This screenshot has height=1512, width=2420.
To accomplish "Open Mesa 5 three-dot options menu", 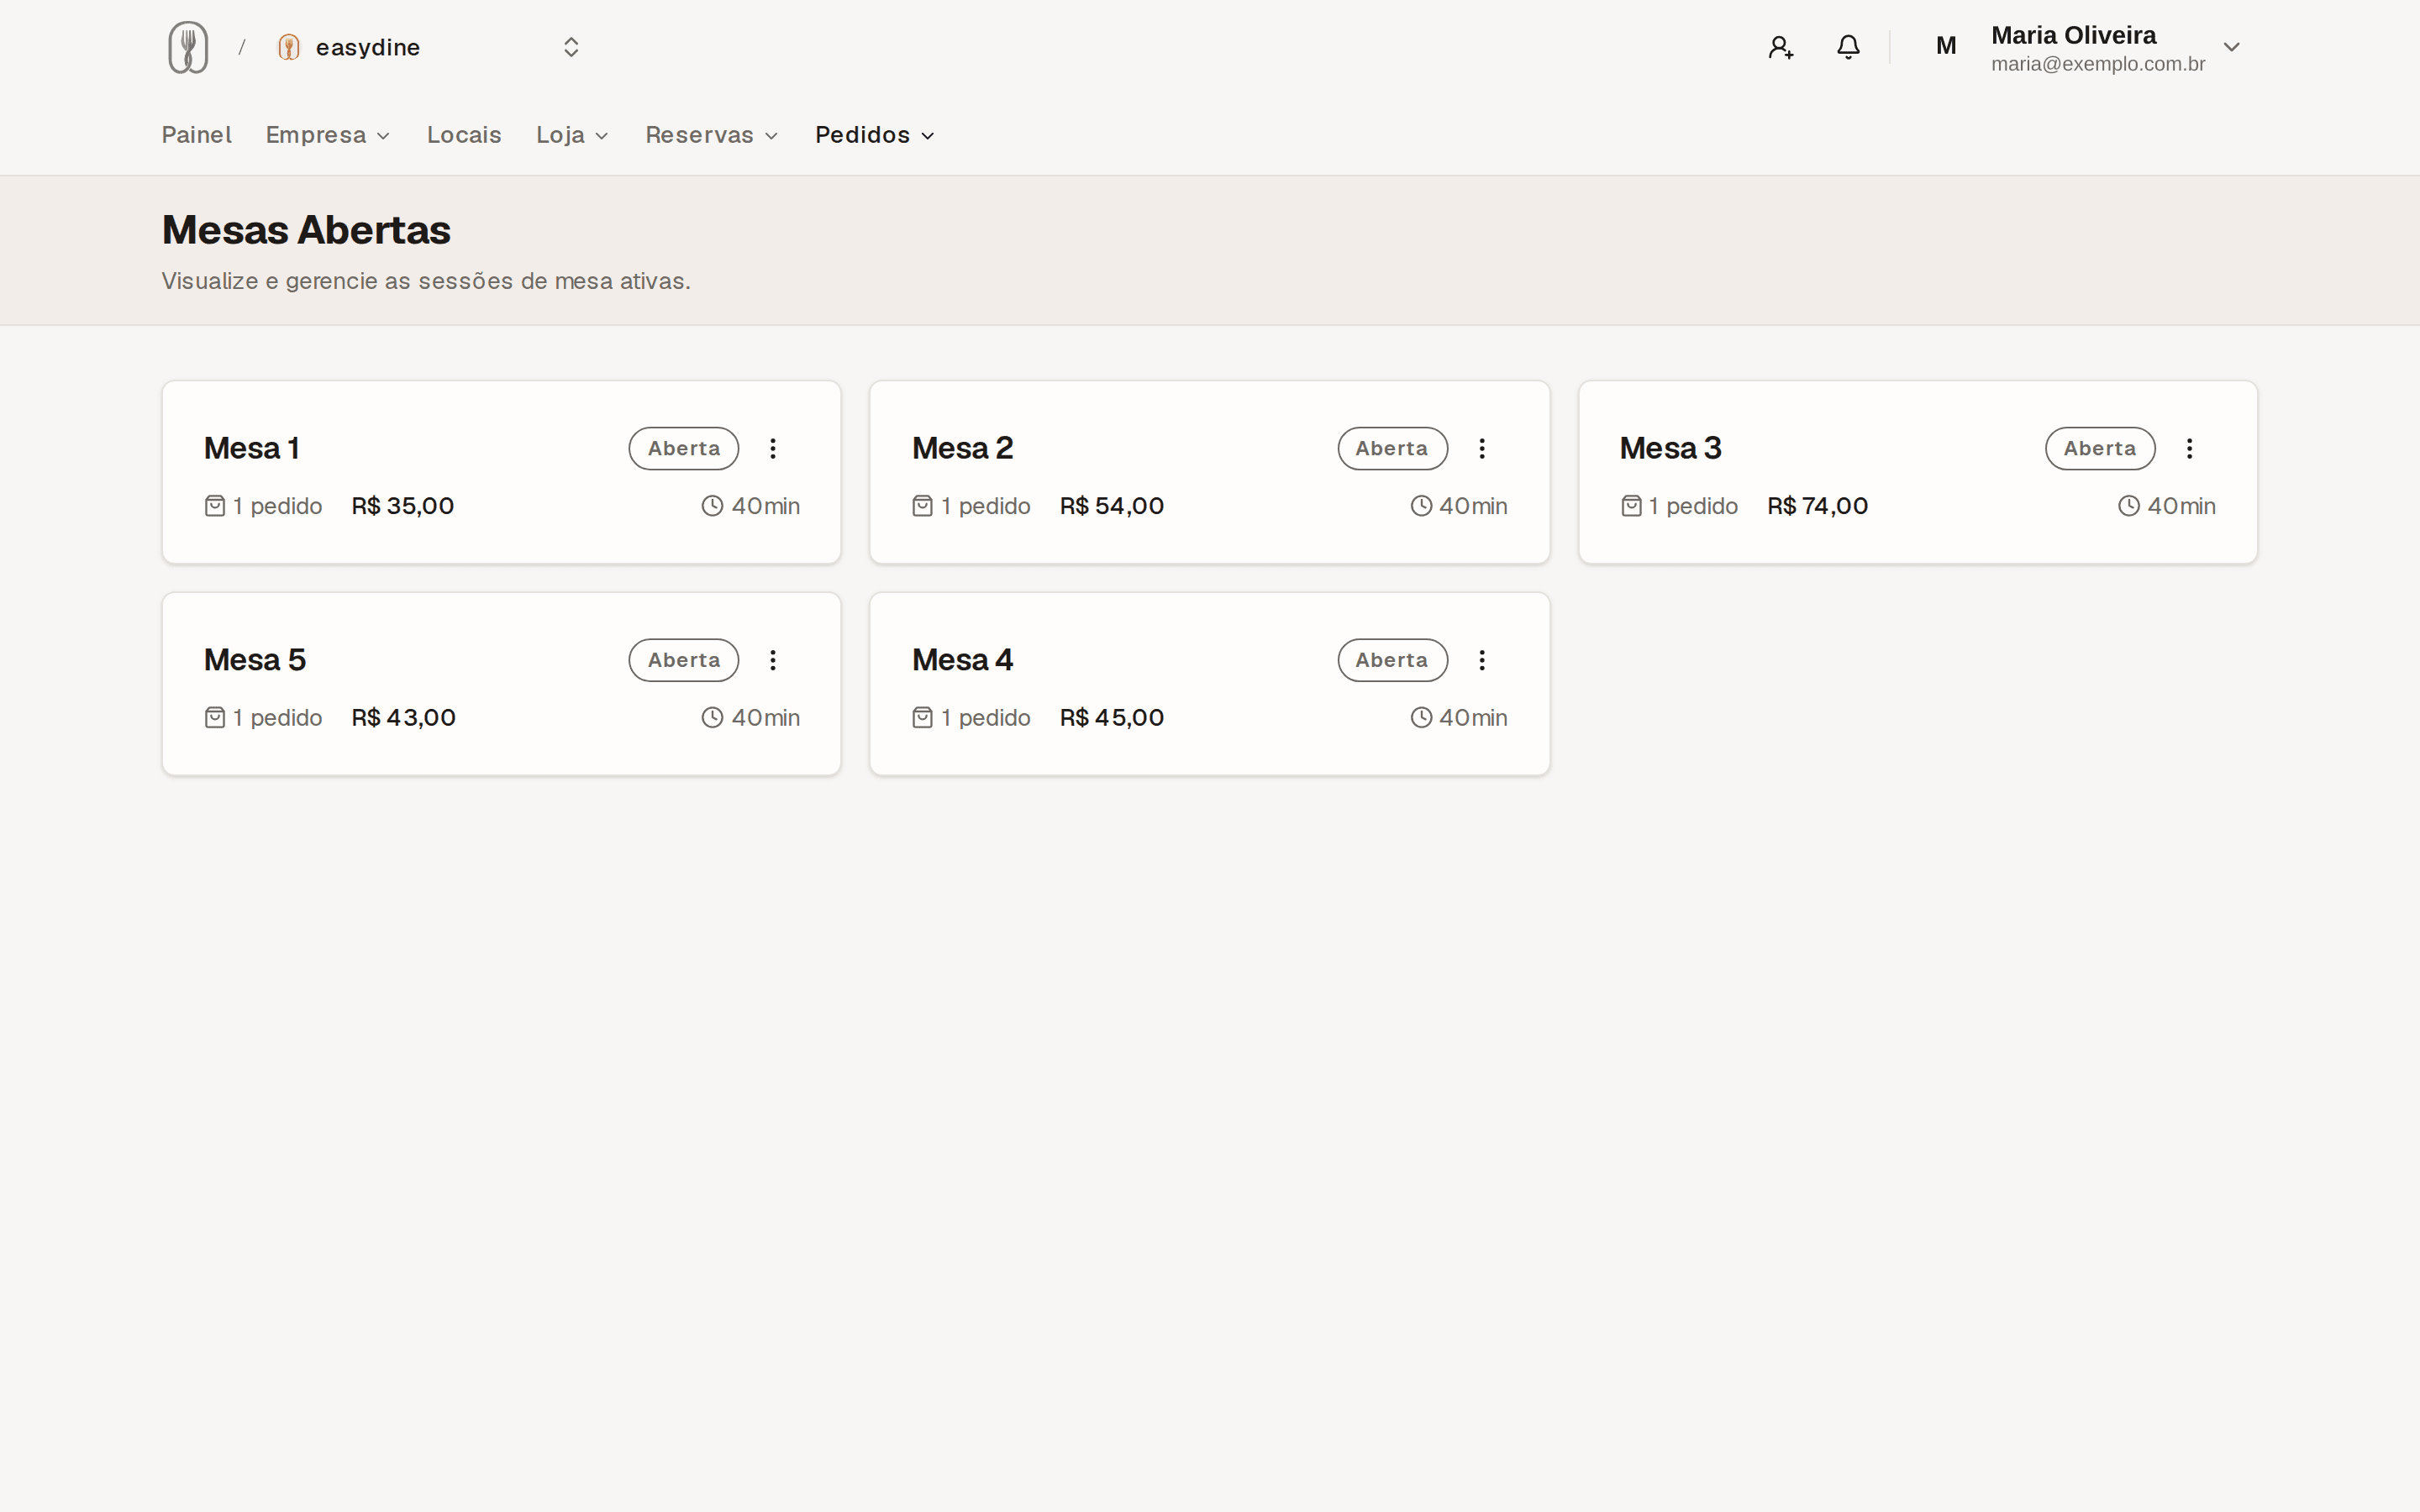I will [773, 660].
